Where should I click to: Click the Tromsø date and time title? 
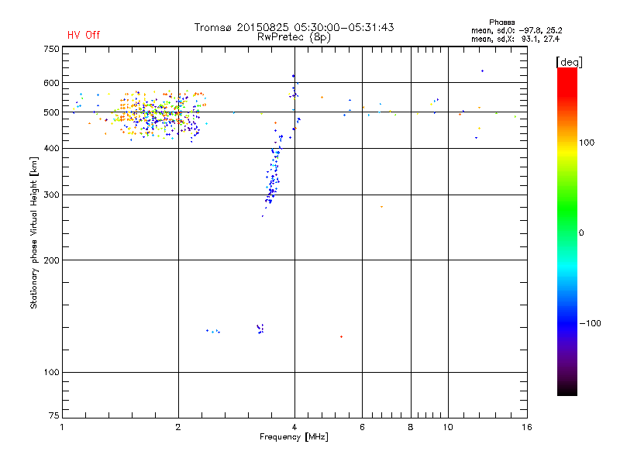click(294, 27)
